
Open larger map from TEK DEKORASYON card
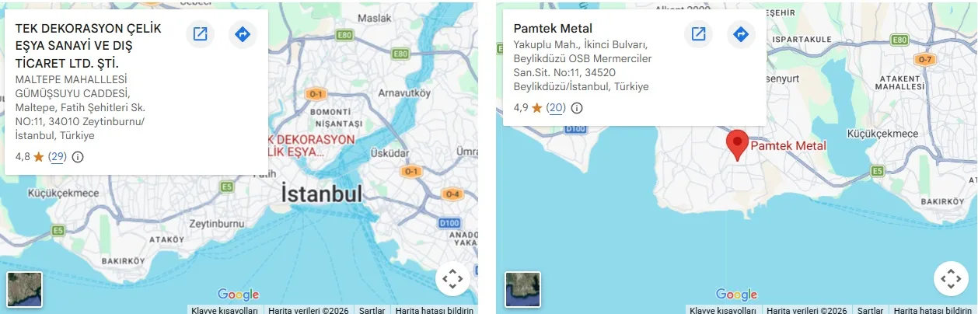(200, 34)
